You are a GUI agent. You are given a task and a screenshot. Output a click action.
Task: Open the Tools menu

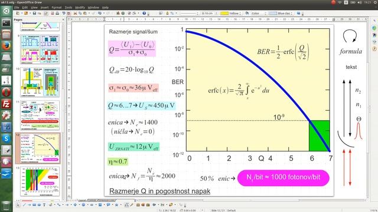coord(69,8)
